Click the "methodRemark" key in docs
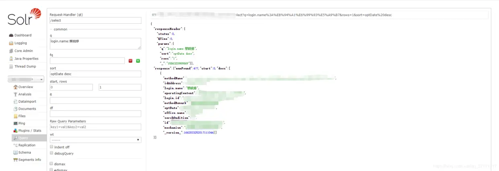 [175, 103]
